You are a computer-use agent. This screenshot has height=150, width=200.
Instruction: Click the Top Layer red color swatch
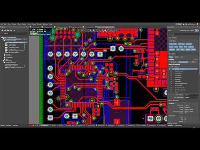[x=40, y=125]
